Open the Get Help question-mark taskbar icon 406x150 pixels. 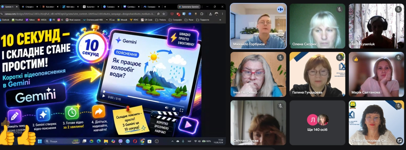click(x=128, y=142)
